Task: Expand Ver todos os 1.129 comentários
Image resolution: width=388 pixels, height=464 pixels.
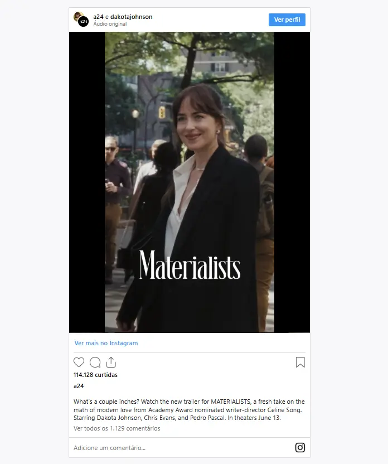Action: [117, 428]
